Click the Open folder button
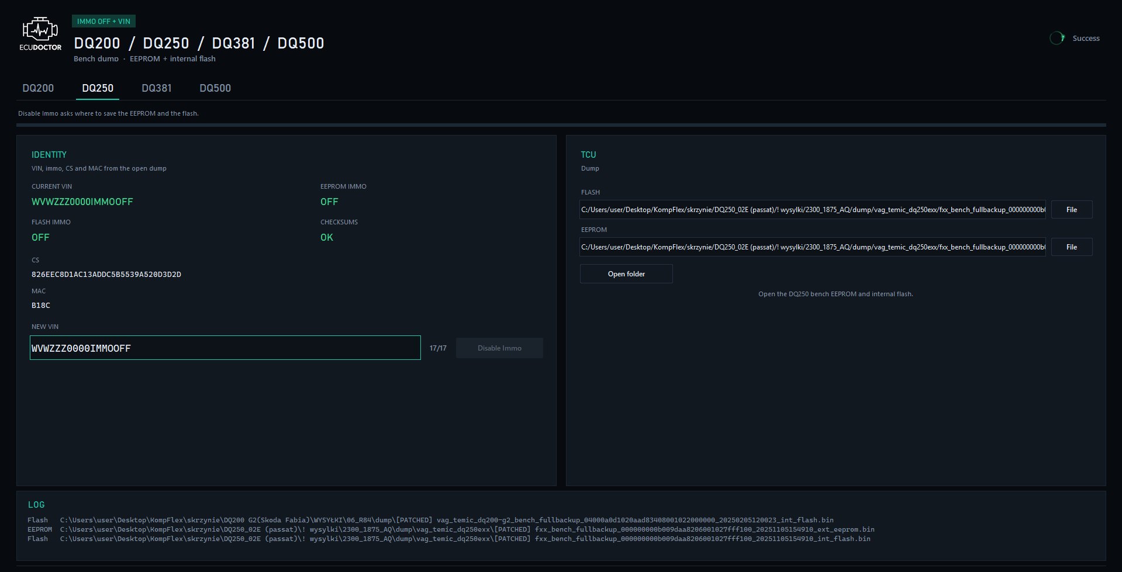Screen dimensions: 1122x572 [626, 274]
